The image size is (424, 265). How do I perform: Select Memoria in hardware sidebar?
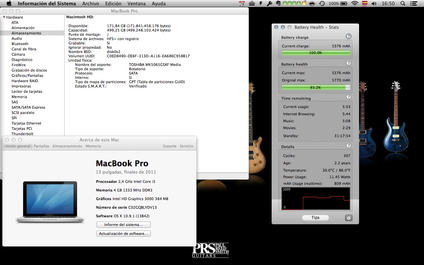point(19,97)
